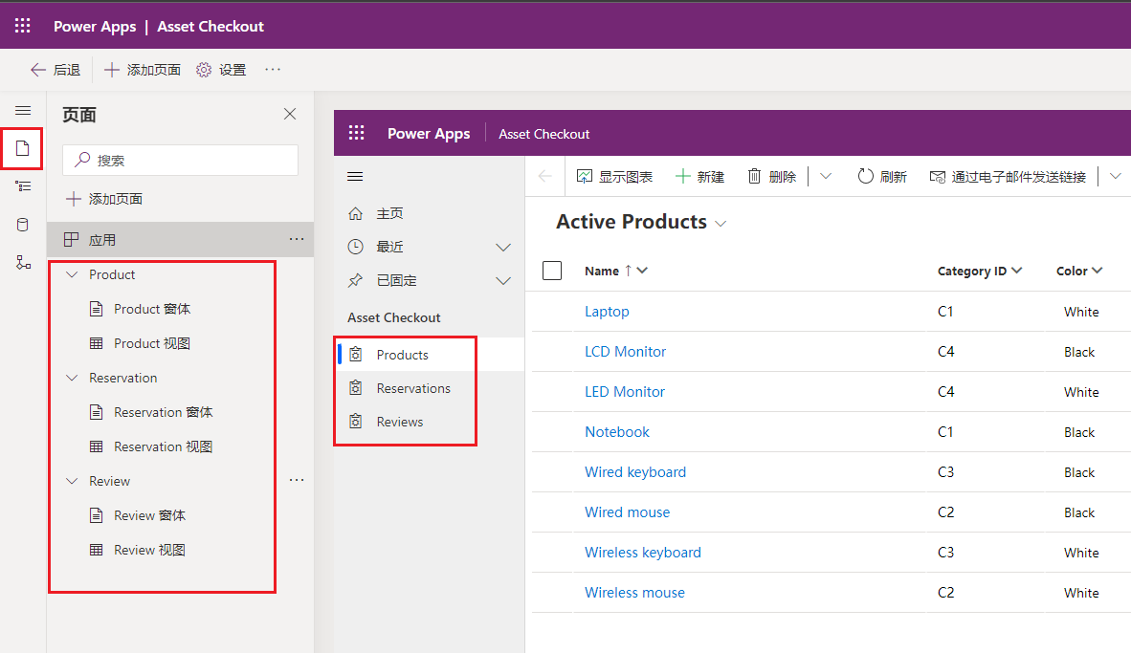Open the Automation flow icon in the left rail
Viewport: 1131px width, 653px height.
pos(23,262)
